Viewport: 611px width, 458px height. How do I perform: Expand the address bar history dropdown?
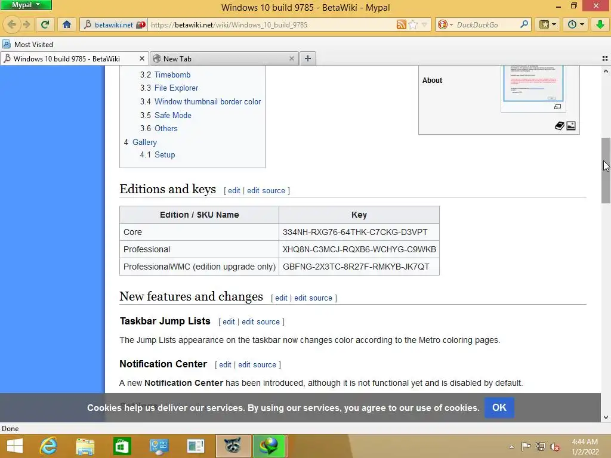[x=425, y=24]
